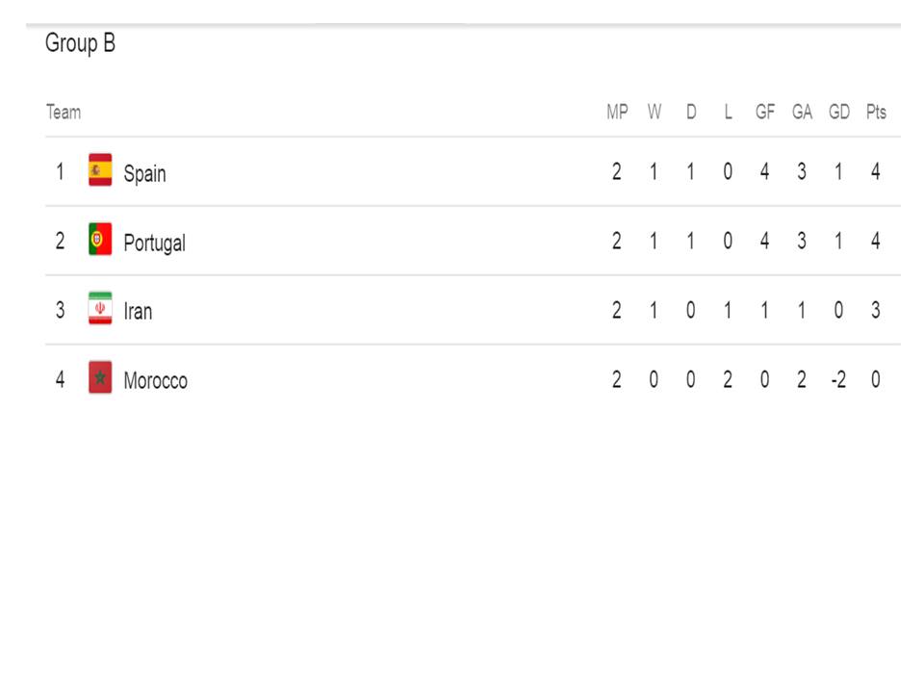Click the MP column header

(x=617, y=112)
